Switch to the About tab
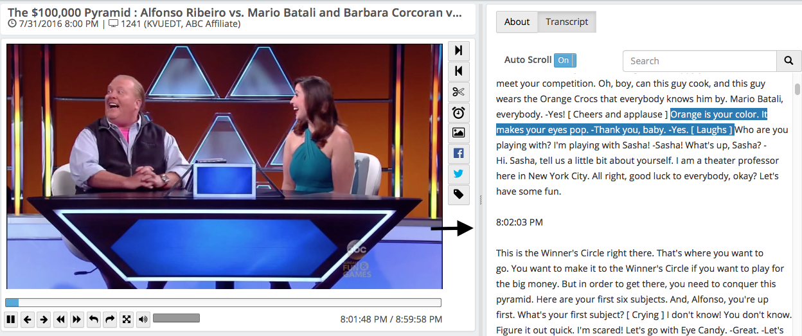Screen dimensions: 802x336 pyautogui.click(x=517, y=22)
